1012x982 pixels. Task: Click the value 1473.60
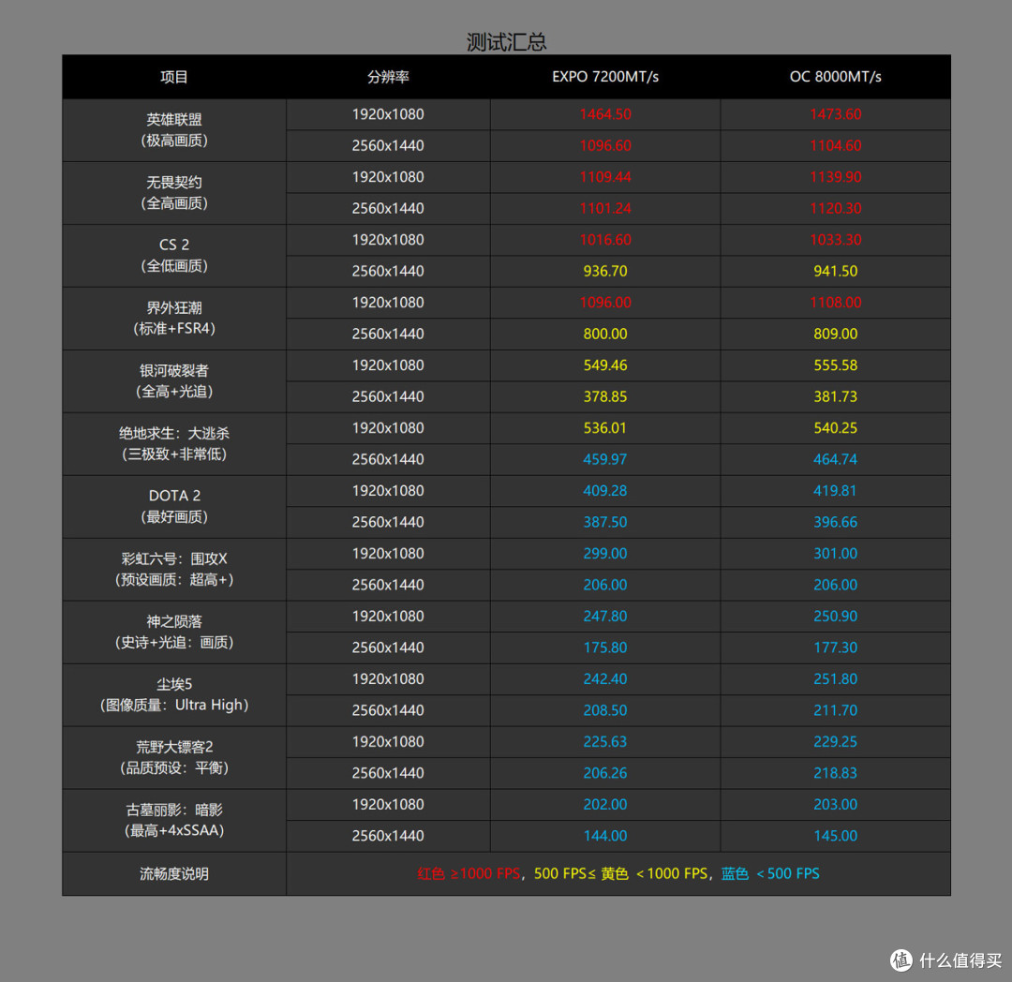(835, 114)
